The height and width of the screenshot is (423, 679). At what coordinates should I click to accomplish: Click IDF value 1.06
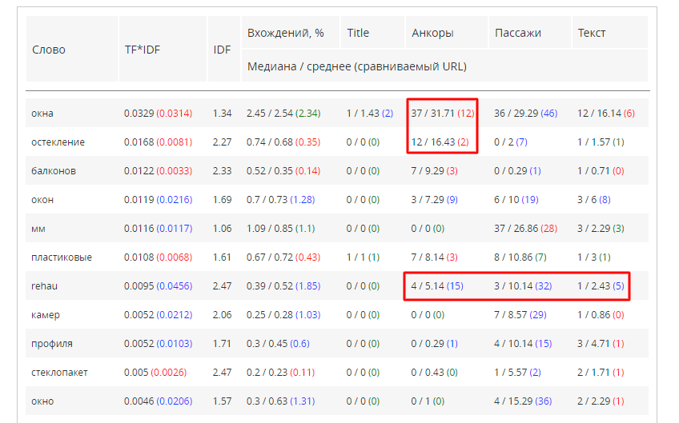point(222,229)
